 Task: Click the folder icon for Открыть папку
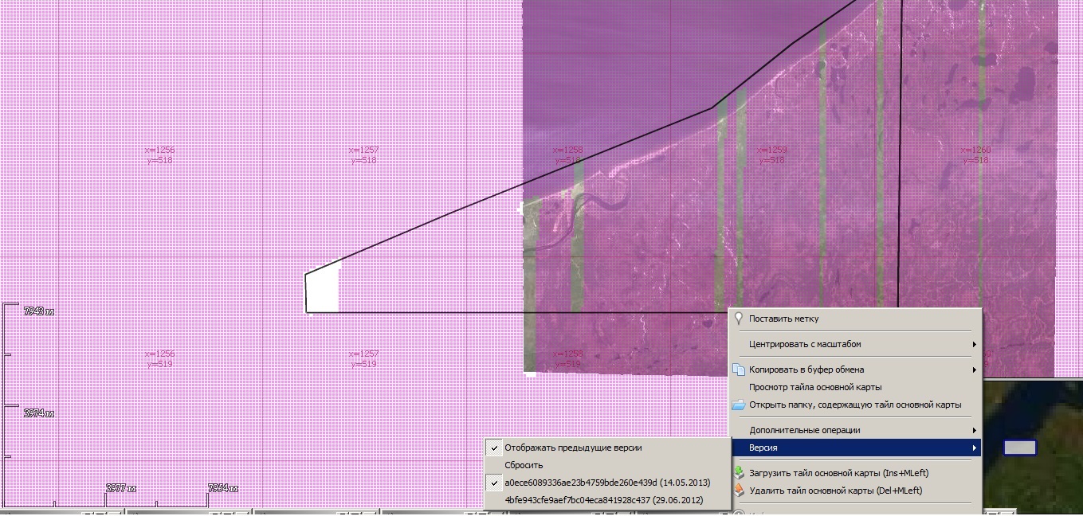tap(739, 405)
